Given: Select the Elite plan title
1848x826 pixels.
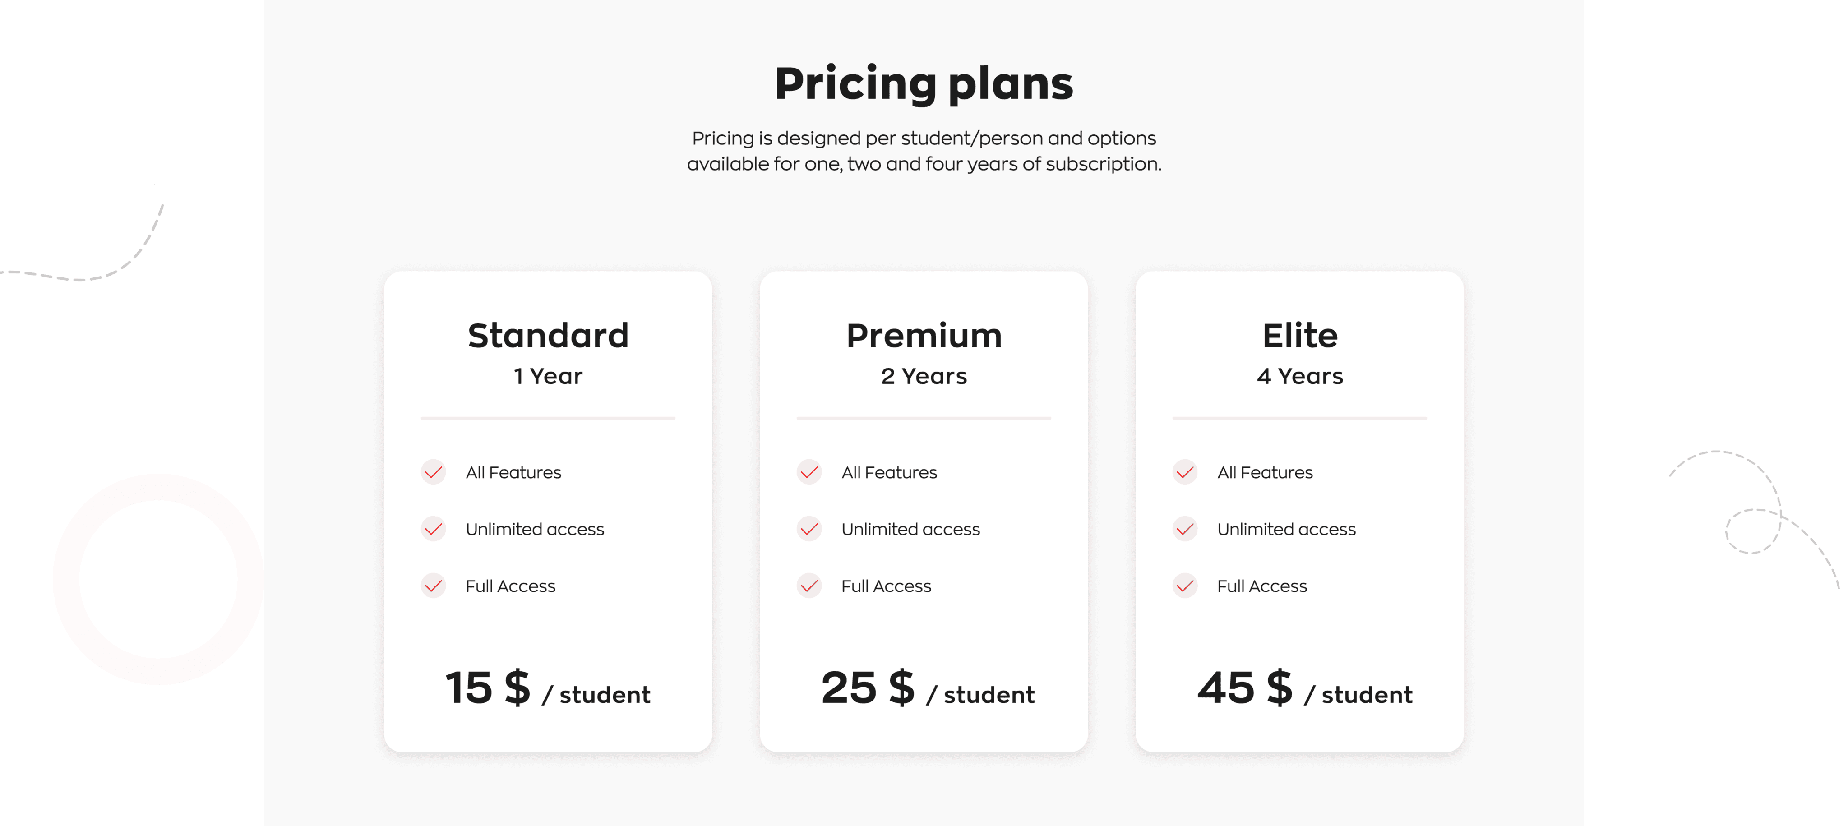Looking at the screenshot, I should 1300,336.
